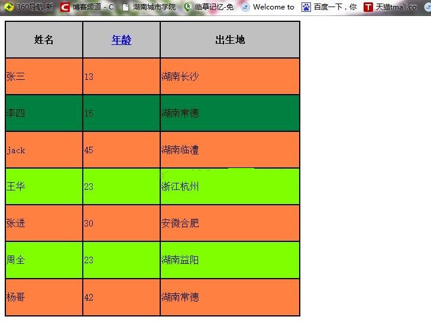Click age cell 45 in jack row
Image resolution: width=431 pixels, height=336 pixels.
click(121, 150)
